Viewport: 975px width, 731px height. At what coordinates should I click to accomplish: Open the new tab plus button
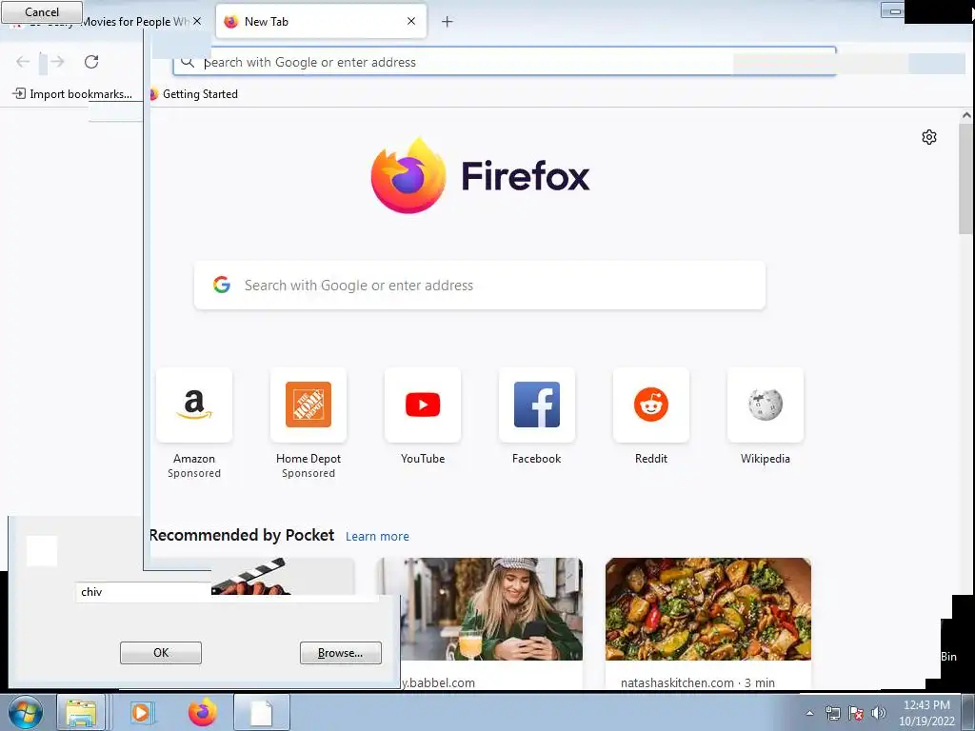click(448, 22)
